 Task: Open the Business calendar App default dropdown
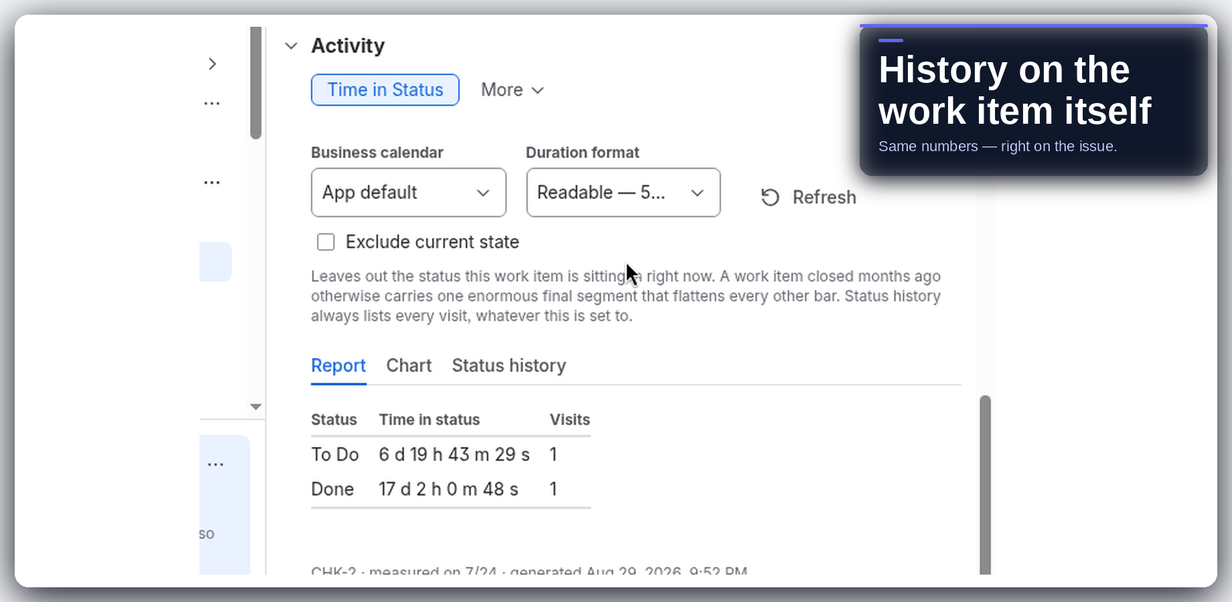pyautogui.click(x=408, y=193)
